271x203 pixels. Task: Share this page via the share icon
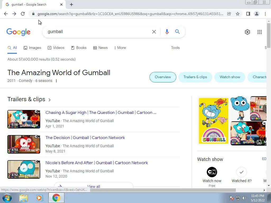(229, 14)
